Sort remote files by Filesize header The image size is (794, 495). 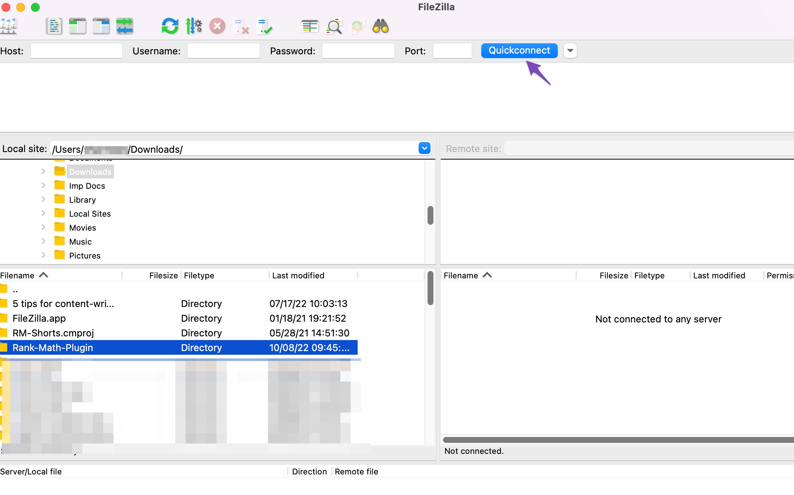pyautogui.click(x=604, y=275)
